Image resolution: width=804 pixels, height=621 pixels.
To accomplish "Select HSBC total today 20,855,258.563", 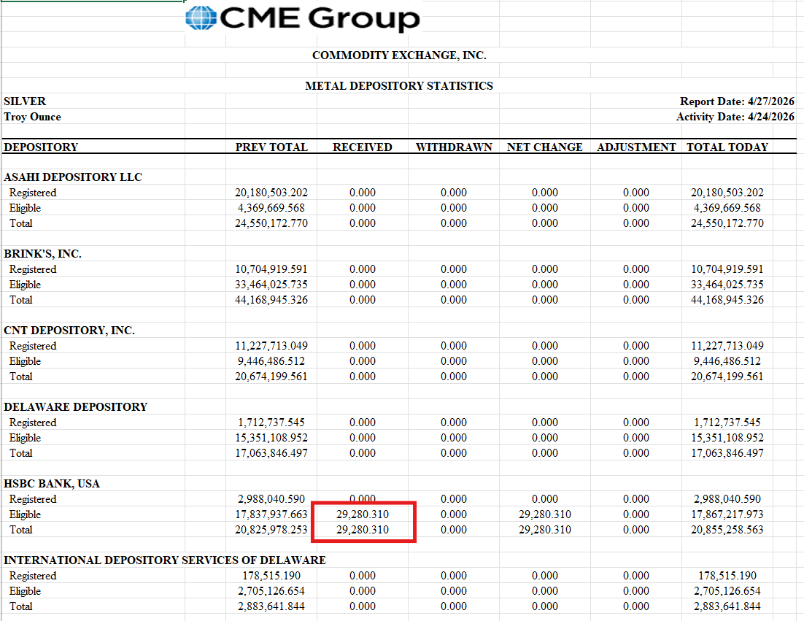I will pyautogui.click(x=727, y=530).
